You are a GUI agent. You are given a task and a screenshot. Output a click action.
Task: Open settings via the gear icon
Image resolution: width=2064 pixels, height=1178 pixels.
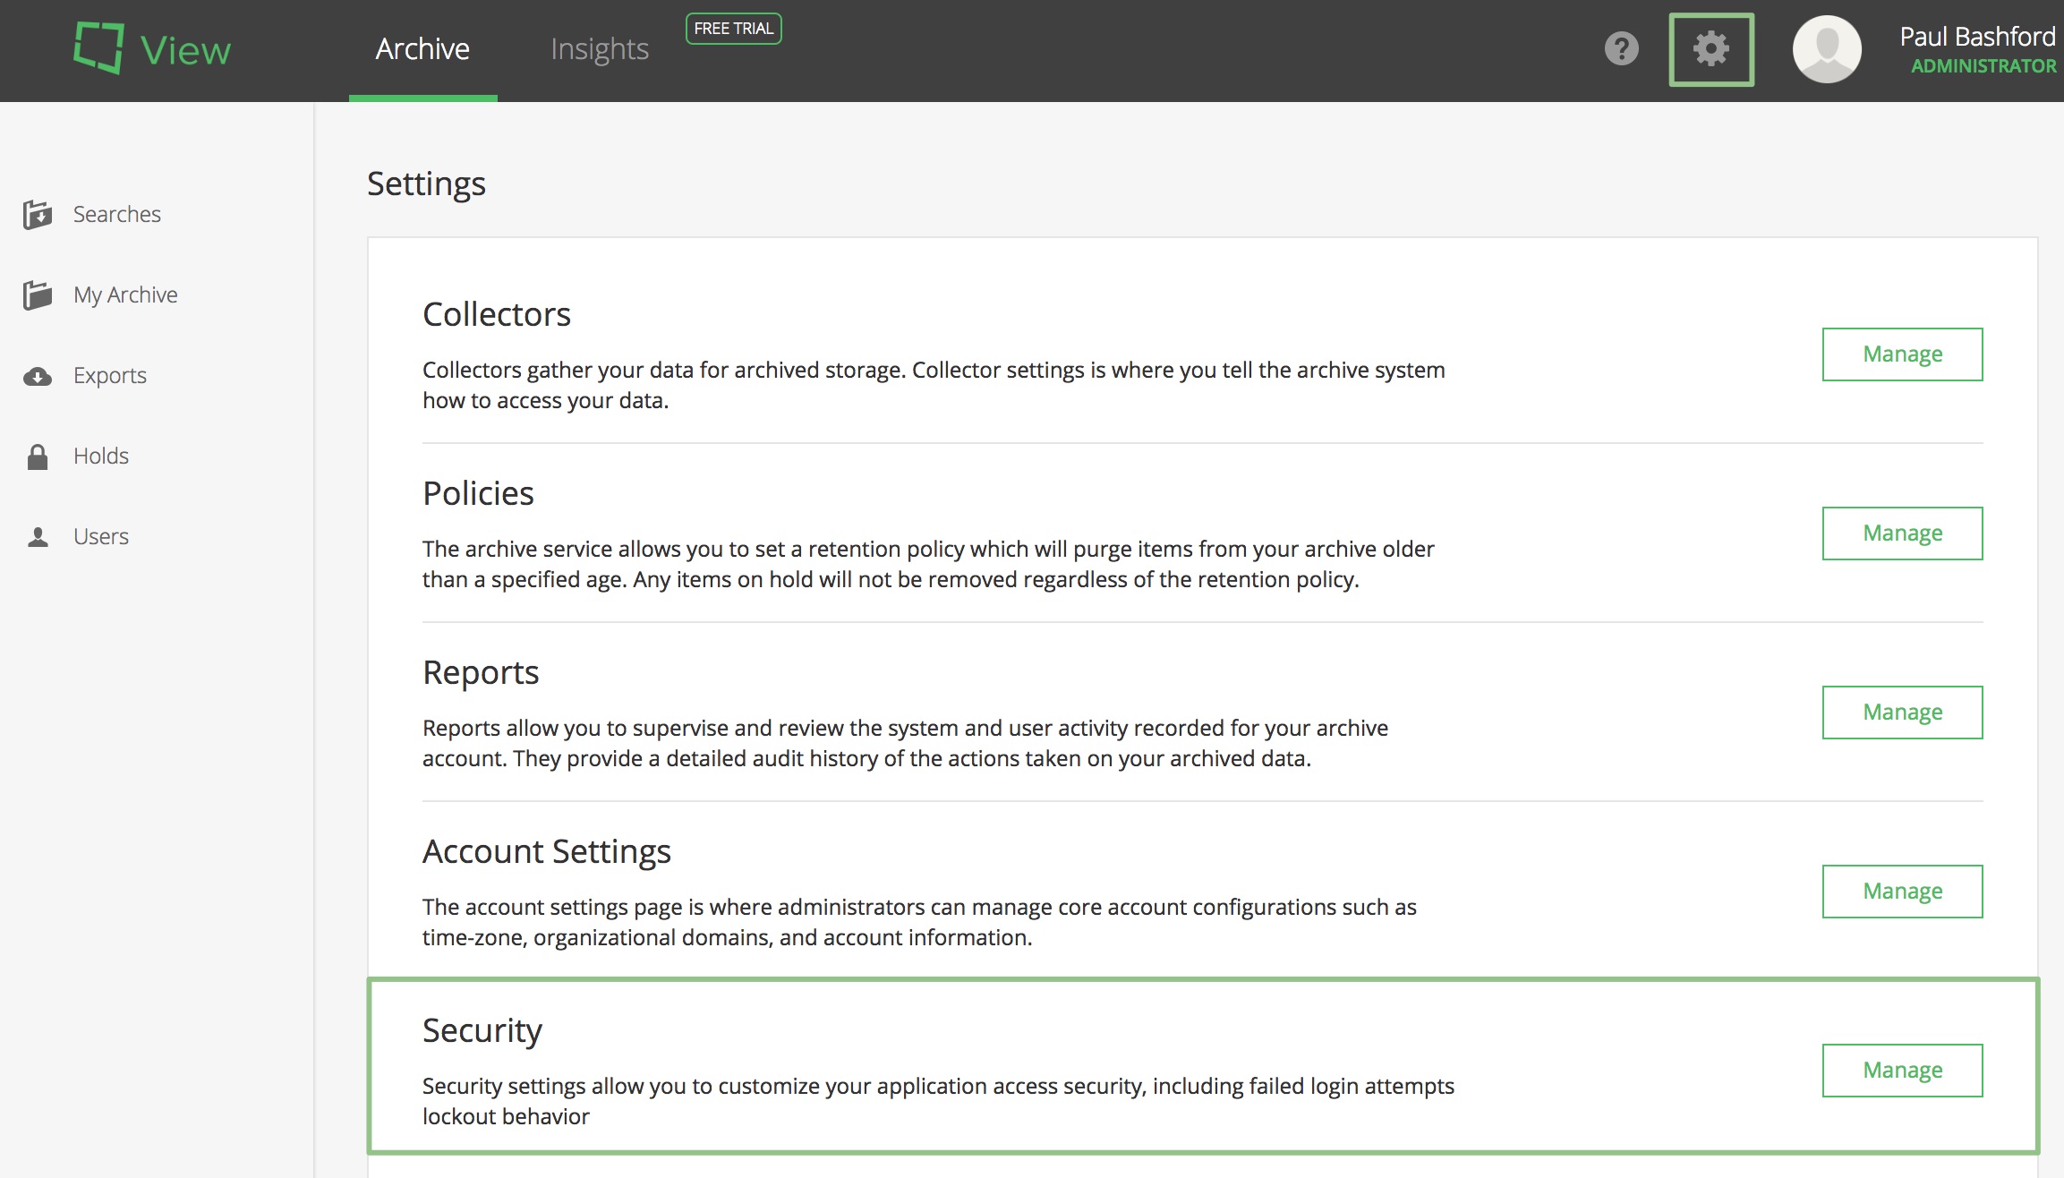coord(1711,49)
